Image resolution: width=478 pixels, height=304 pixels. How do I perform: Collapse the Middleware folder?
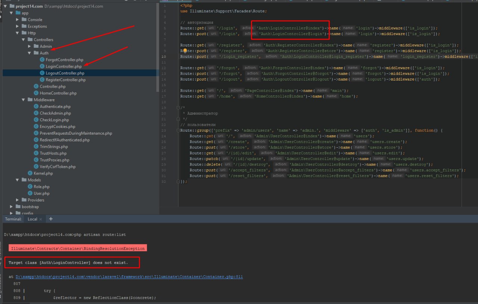[x=24, y=100]
